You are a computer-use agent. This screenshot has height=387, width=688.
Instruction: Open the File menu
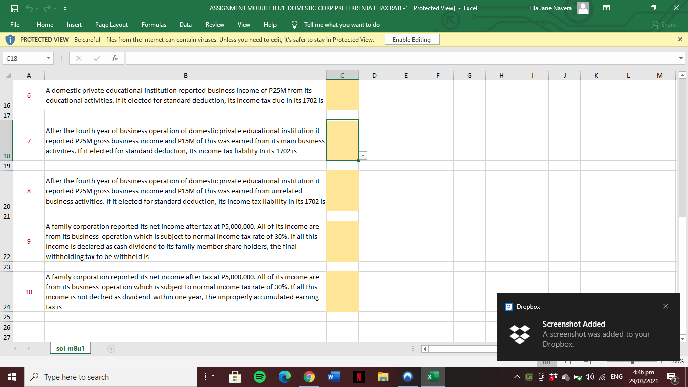point(15,24)
